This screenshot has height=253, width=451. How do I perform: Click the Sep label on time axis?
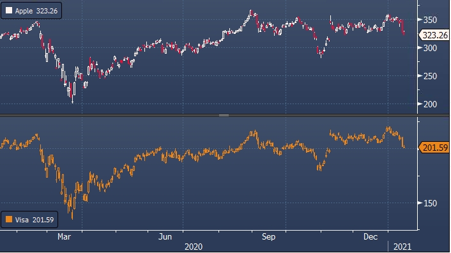click(268, 236)
